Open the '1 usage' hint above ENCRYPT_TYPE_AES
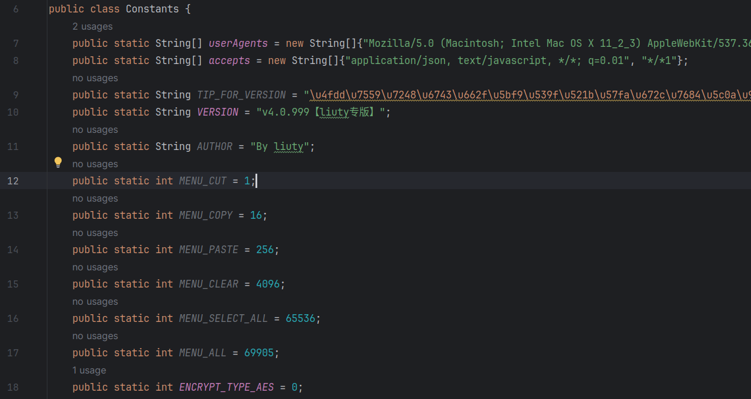This screenshot has width=751, height=399. pos(90,371)
